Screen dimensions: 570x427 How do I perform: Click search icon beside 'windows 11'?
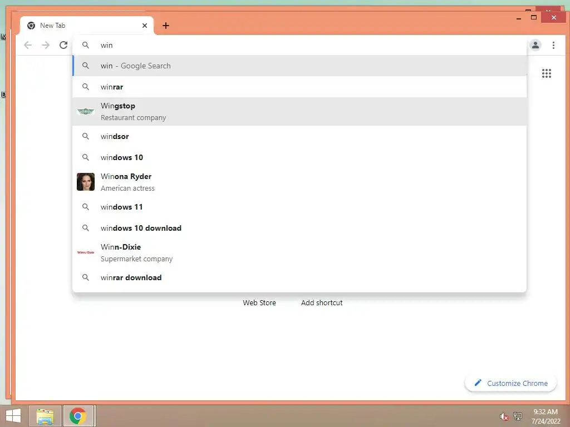pyautogui.click(x=85, y=207)
